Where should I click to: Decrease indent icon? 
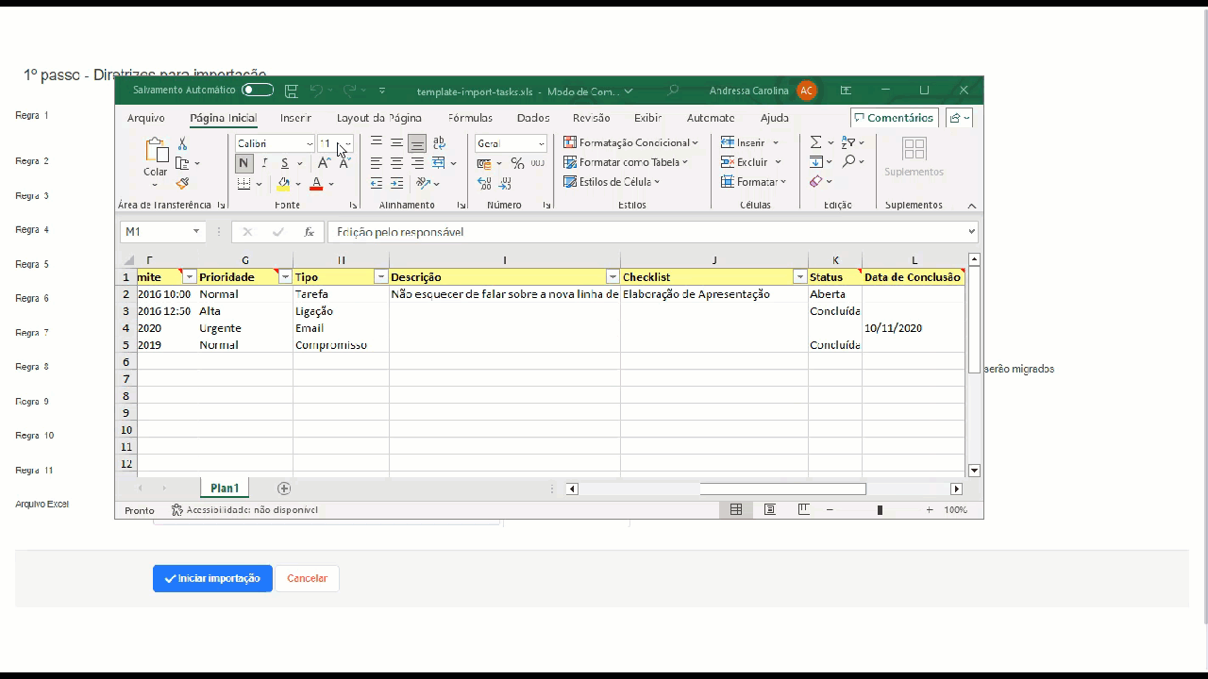pyautogui.click(x=377, y=184)
